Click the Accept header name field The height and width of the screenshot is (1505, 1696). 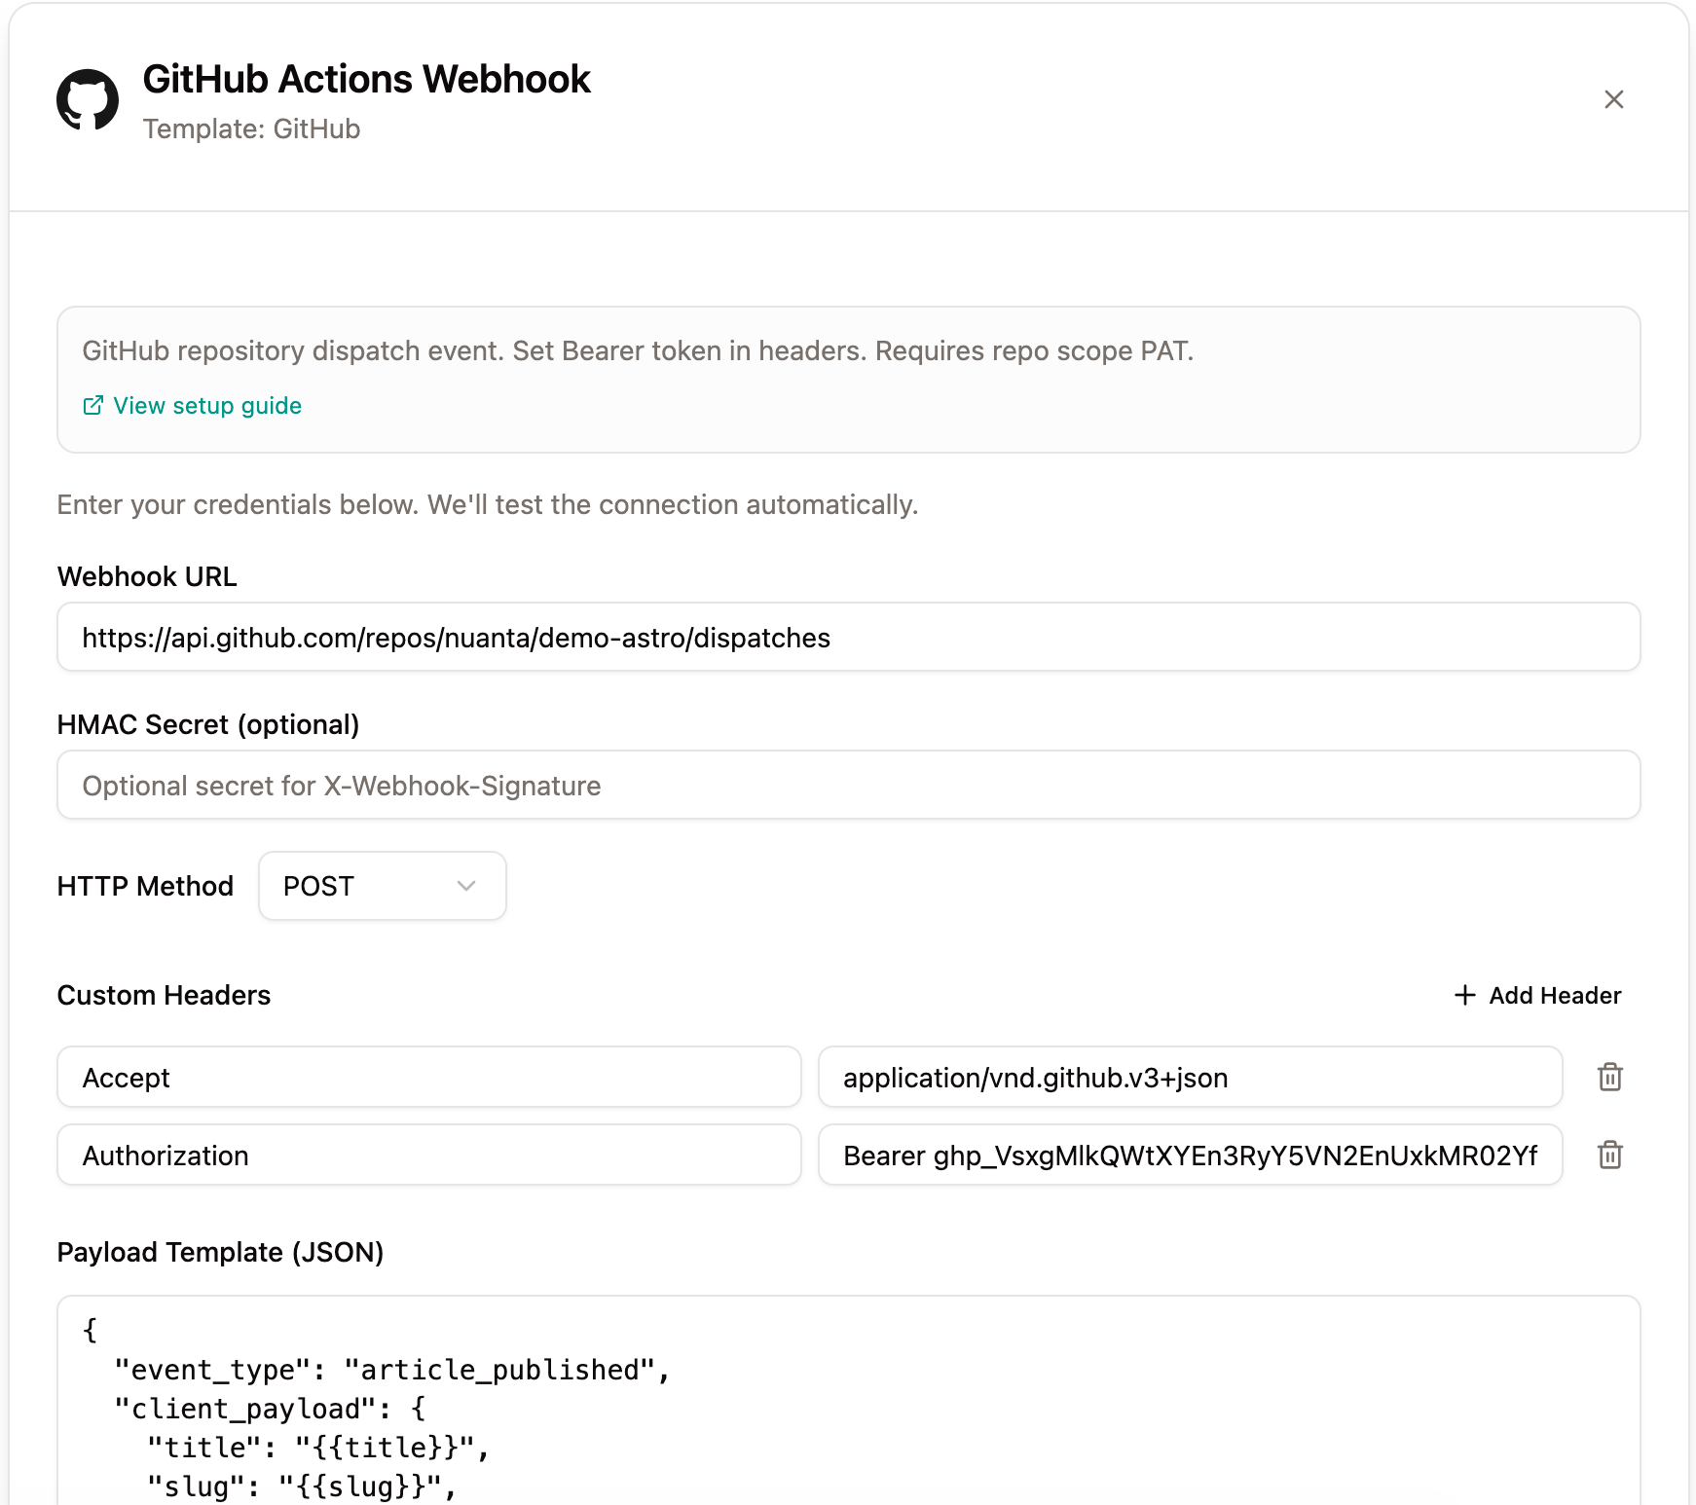click(428, 1078)
